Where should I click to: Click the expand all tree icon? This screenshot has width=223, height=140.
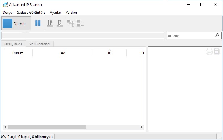pos(71,23)
